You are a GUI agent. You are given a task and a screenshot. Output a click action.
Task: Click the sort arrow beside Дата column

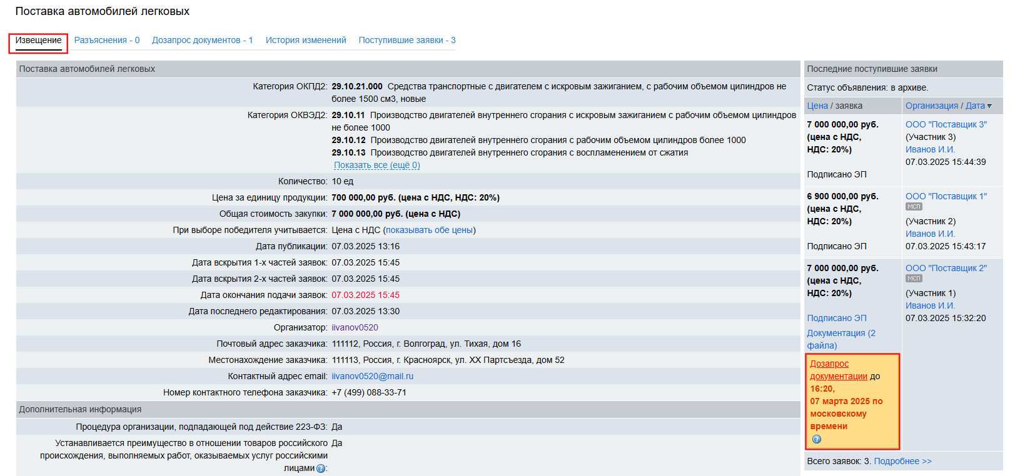click(989, 106)
